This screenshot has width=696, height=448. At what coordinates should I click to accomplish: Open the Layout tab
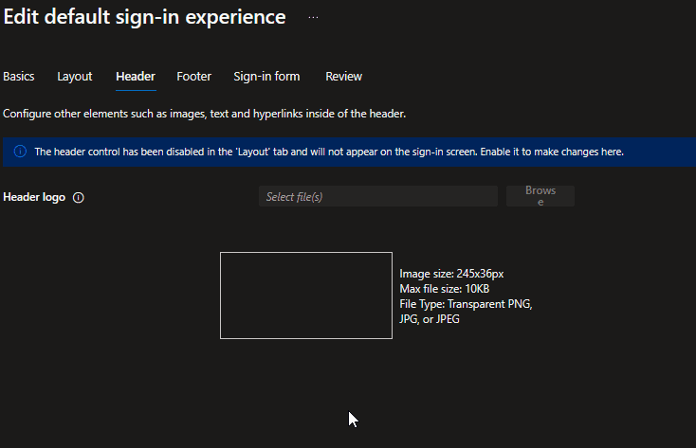pyautogui.click(x=75, y=77)
